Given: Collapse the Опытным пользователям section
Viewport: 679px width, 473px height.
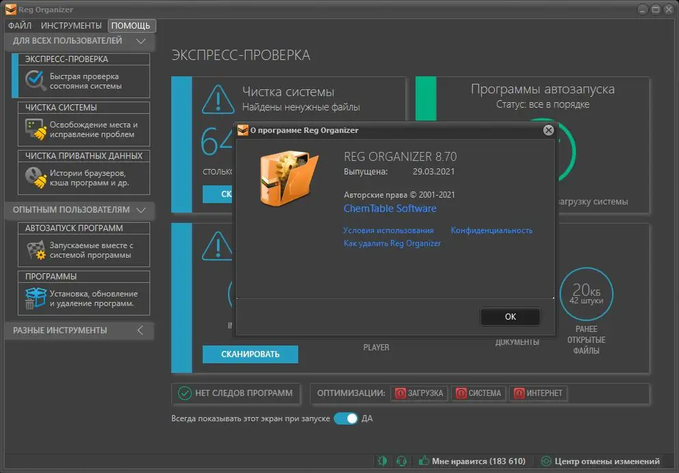Looking at the screenshot, I should click(x=141, y=210).
